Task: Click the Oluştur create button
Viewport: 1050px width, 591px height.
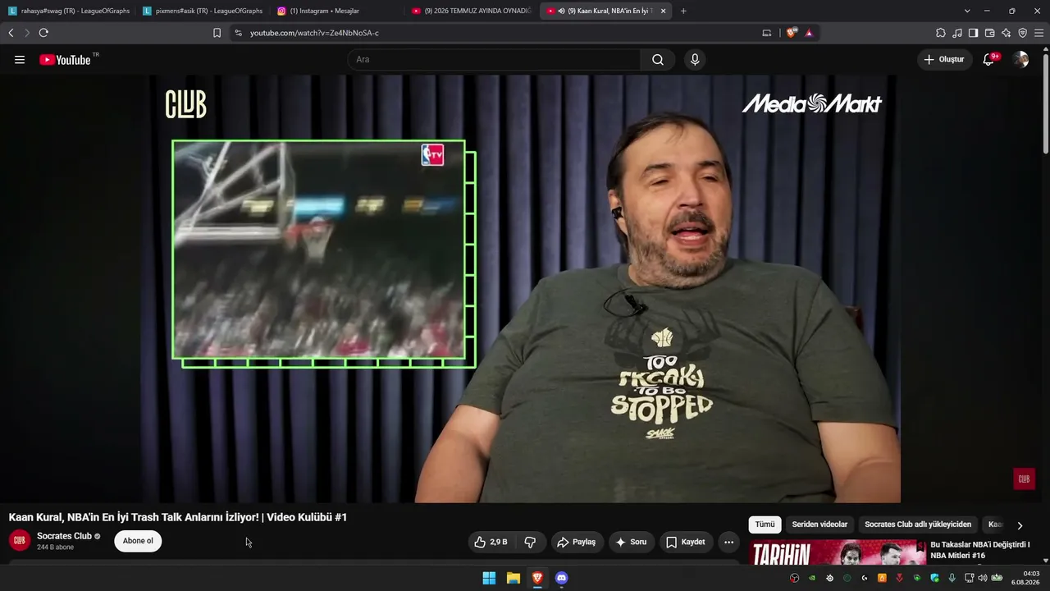Action: coord(944,59)
